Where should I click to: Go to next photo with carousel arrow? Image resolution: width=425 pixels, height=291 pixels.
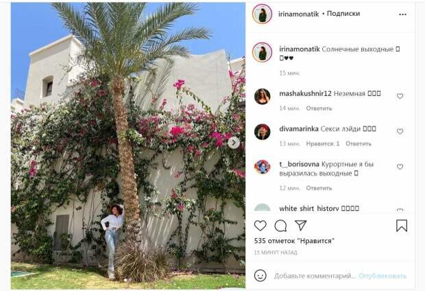click(x=234, y=143)
